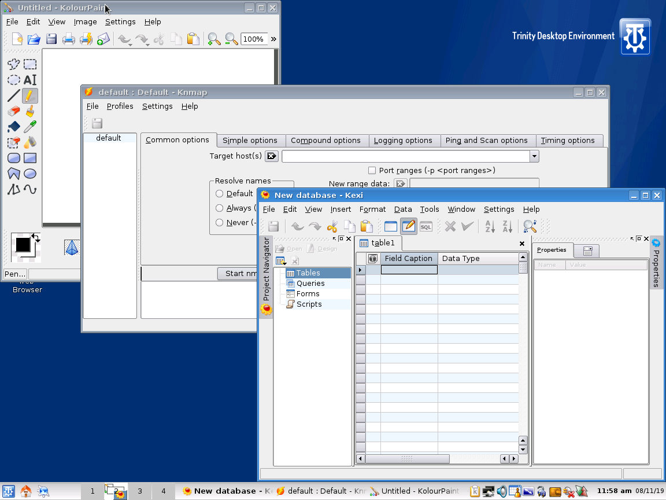Select the Pen tool in KolourPaint
Screen dimensions: 666x500
click(29, 95)
